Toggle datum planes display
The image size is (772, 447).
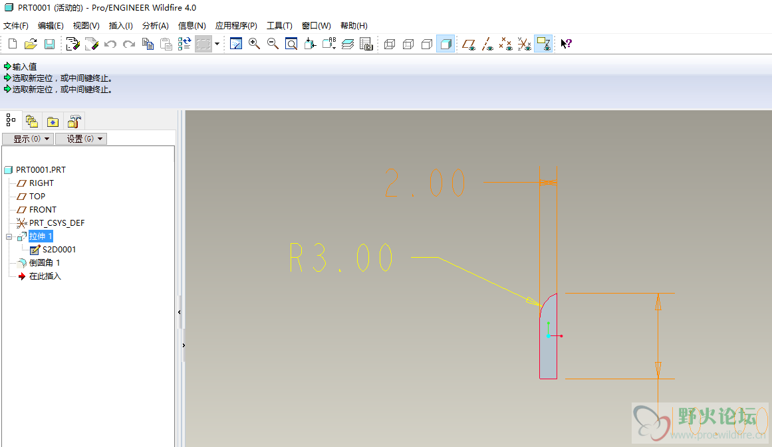(469, 45)
